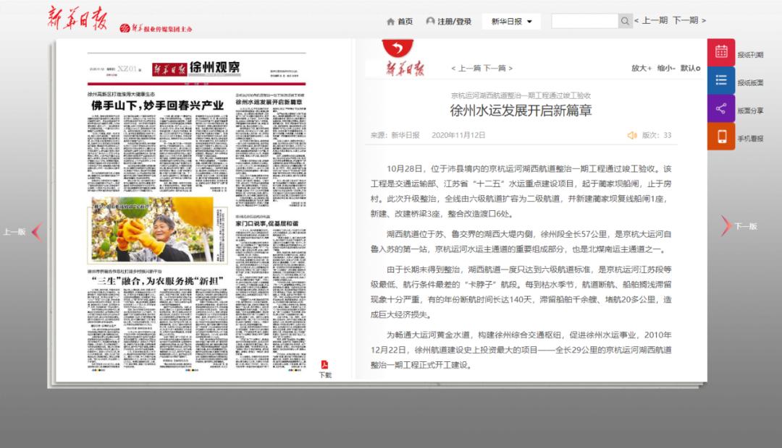Open the 手机看报 mobile icon
This screenshot has width=782, height=448.
[721, 137]
